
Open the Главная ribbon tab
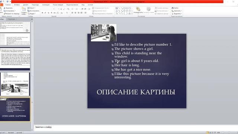8,5
